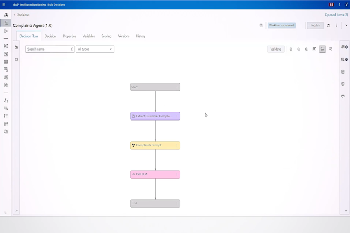Collapse the right side panel
Screen dimensions: 350x233
(346, 211)
